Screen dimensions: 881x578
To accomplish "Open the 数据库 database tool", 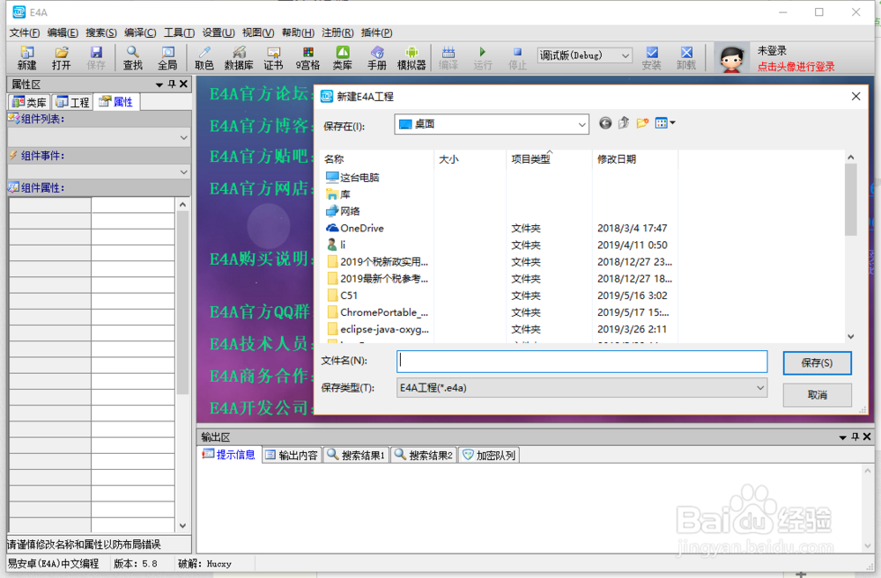I will [239, 57].
